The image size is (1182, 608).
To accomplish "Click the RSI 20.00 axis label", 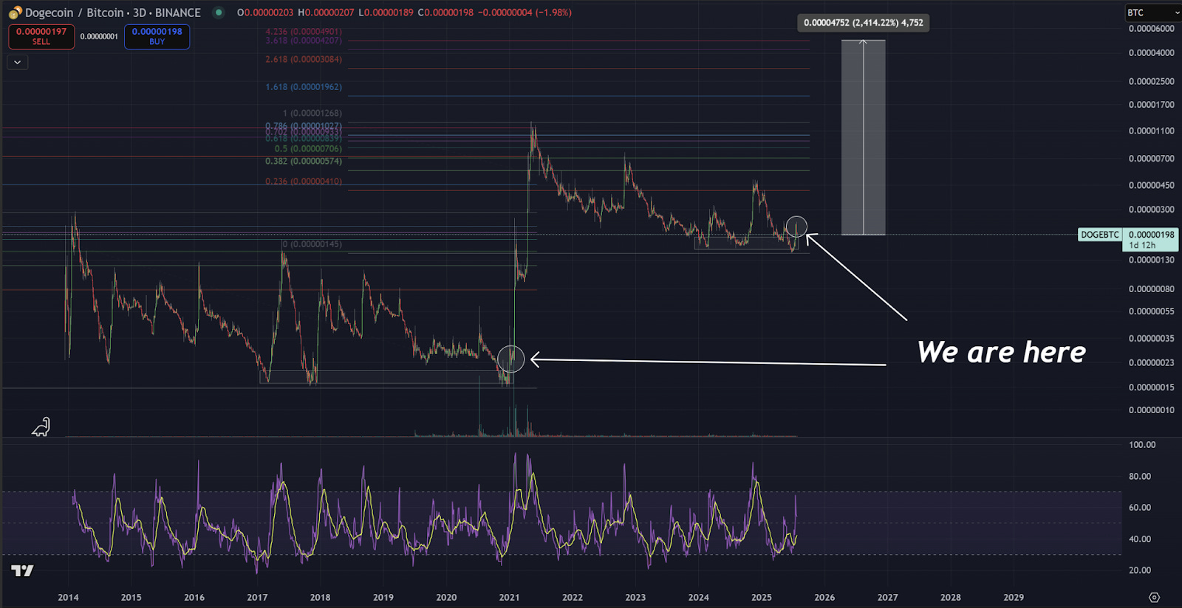I will point(1140,570).
